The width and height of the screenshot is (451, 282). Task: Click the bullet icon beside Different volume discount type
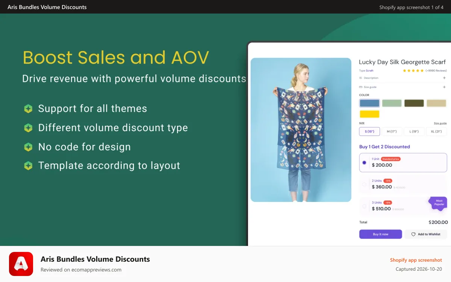(28, 128)
